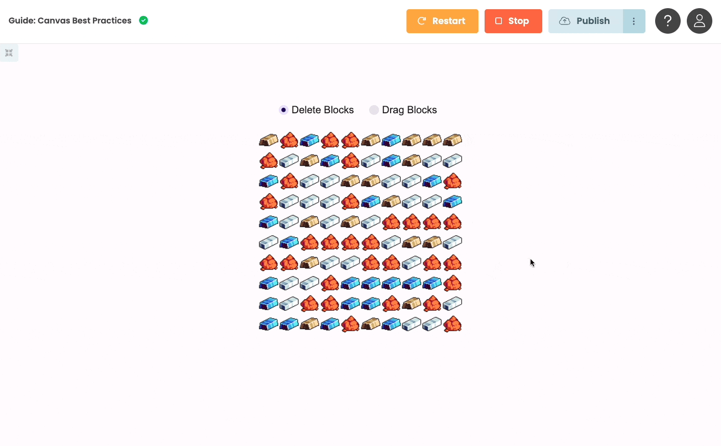Image resolution: width=721 pixels, height=446 pixels.
Task: Open the user account profile icon
Action: coord(699,21)
